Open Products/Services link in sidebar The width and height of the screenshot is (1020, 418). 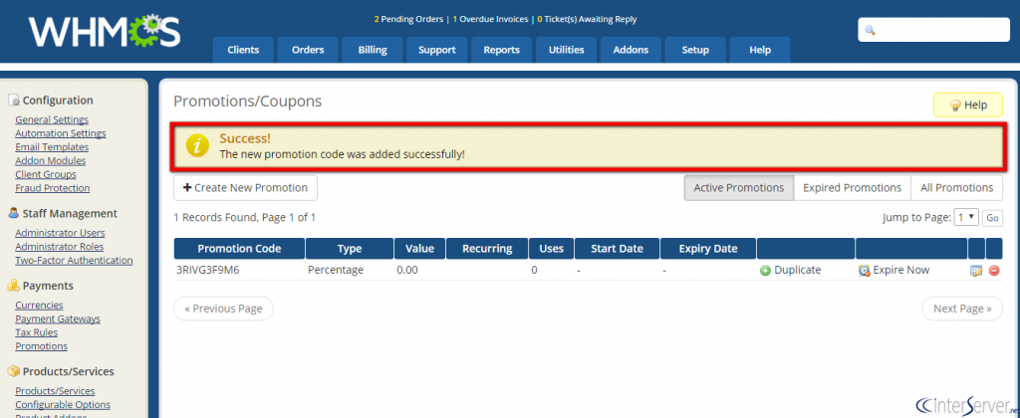tap(56, 391)
